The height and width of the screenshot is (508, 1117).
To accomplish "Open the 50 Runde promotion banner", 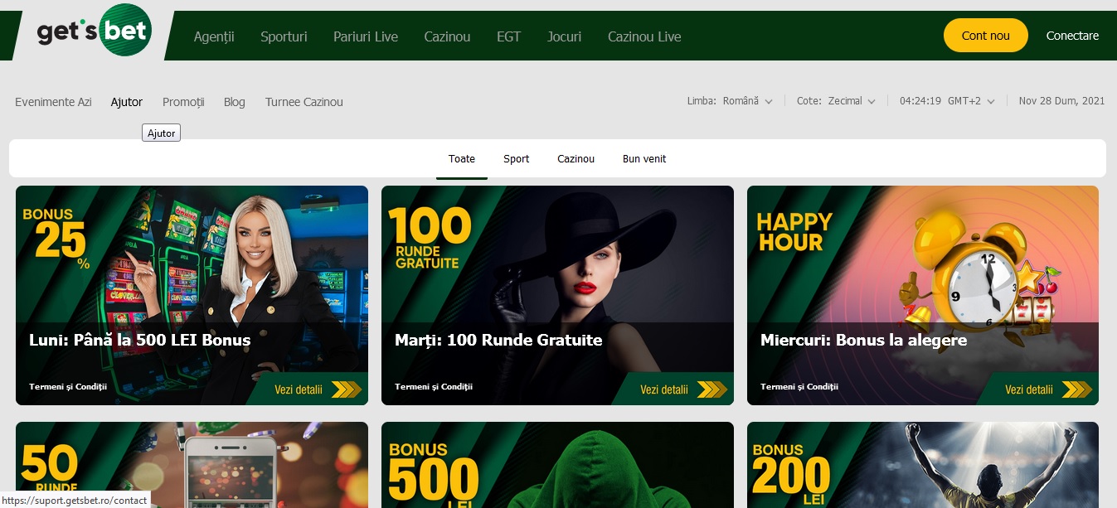I will click(192, 465).
